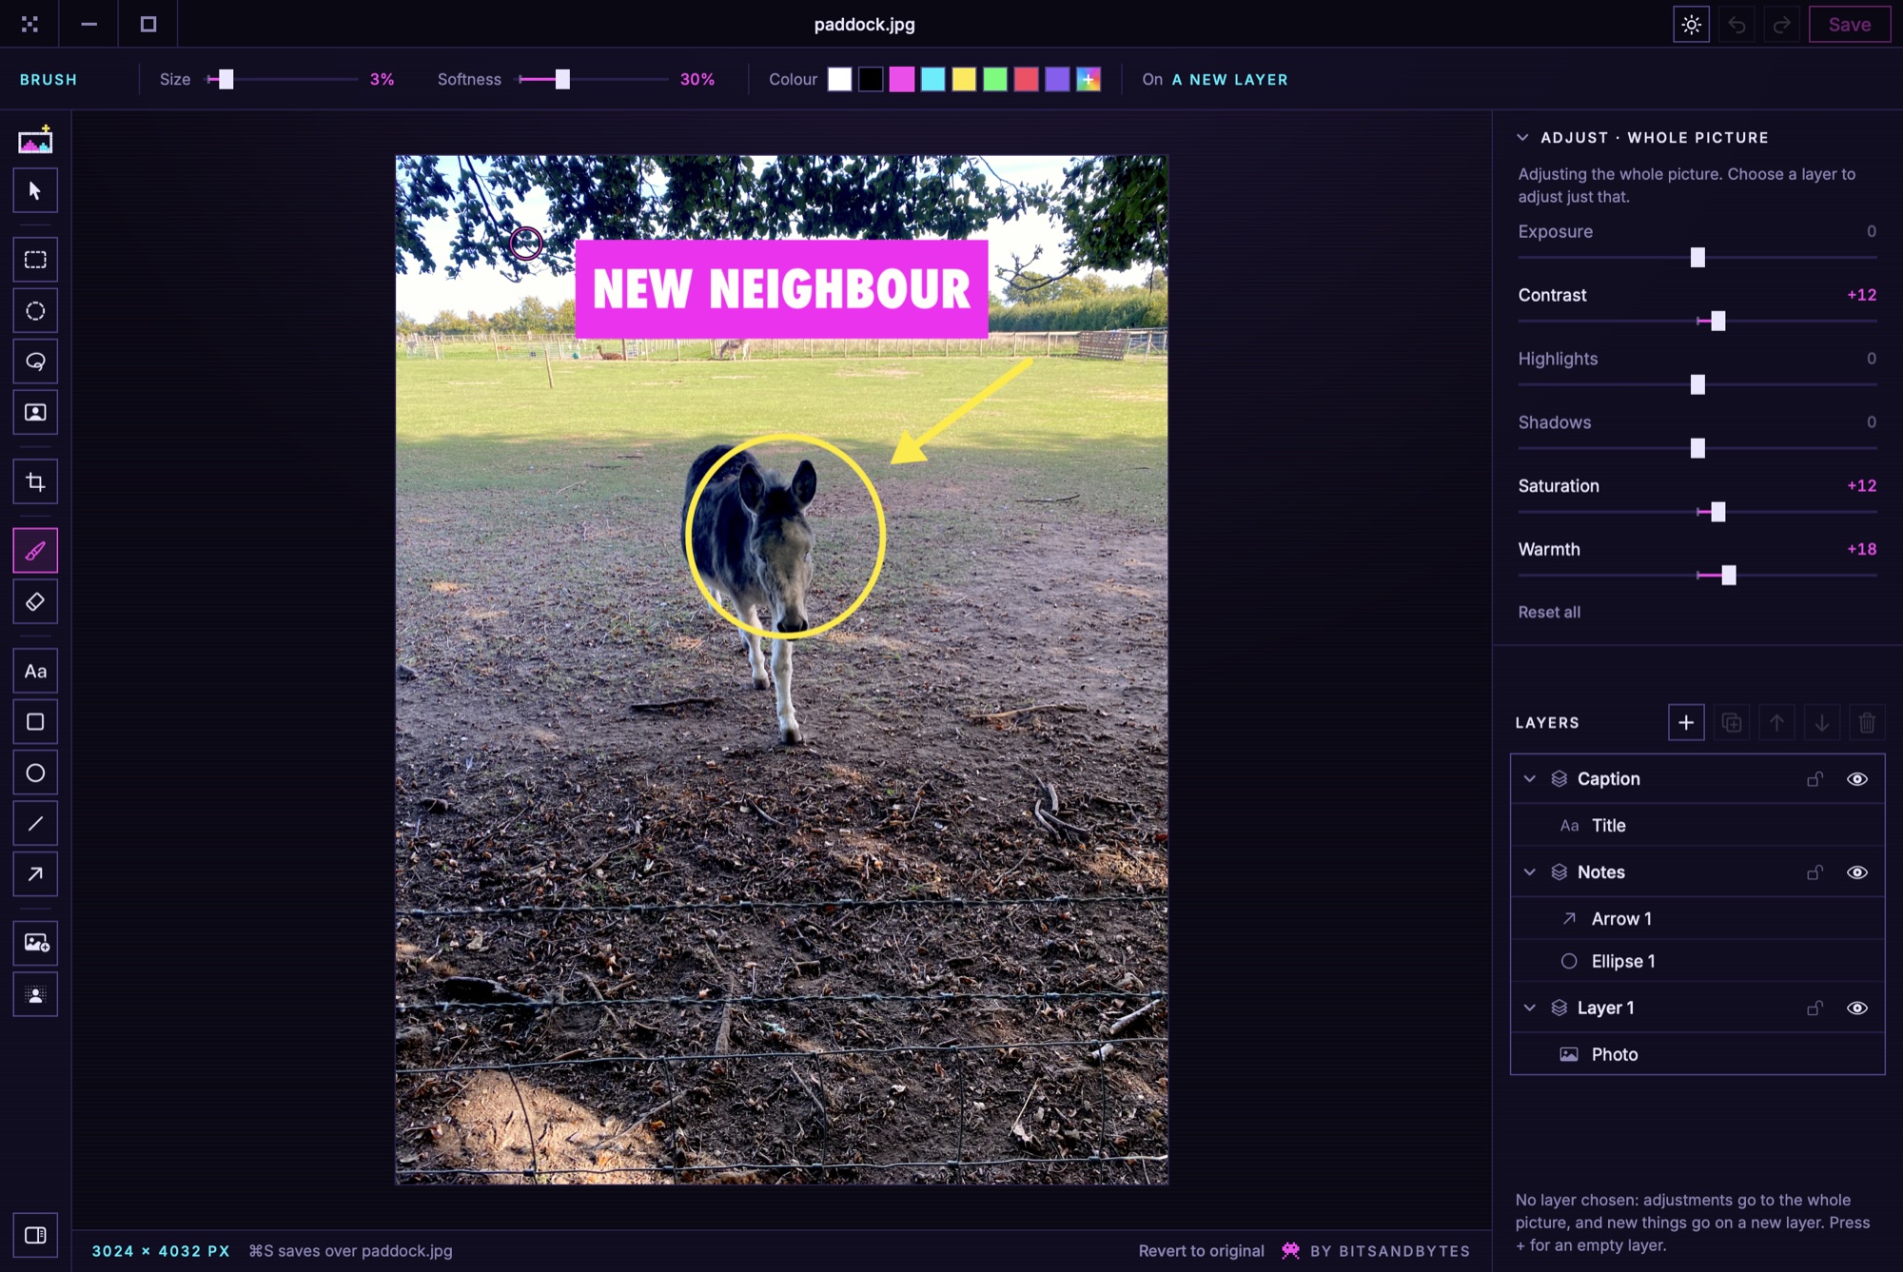
Task: Toggle the light/dark theme button
Action: click(1691, 25)
